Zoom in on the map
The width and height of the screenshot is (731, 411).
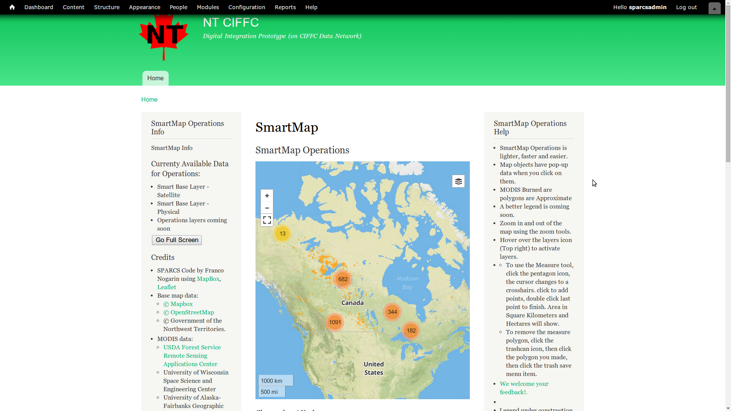click(x=267, y=196)
